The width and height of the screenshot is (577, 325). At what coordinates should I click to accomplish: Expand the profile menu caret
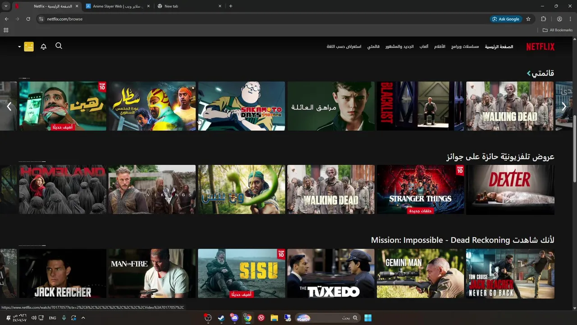coord(19,46)
